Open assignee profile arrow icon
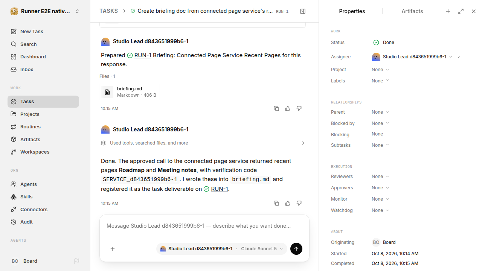Image resolution: width=482 pixels, height=271 pixels. click(459, 57)
